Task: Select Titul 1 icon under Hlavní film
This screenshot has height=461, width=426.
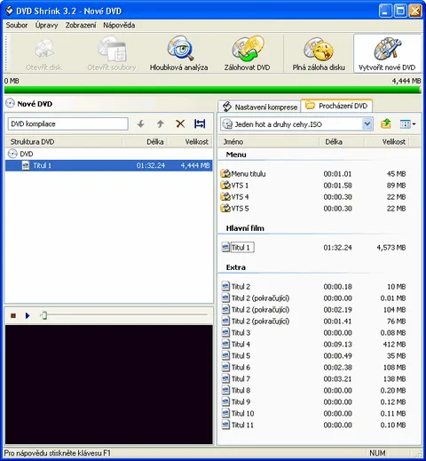Action: click(225, 247)
